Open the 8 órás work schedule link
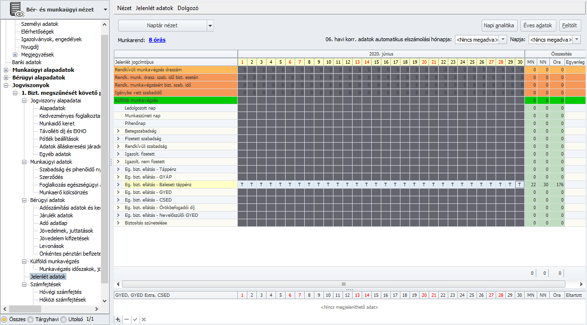This screenshot has height=325, width=587. (x=157, y=40)
